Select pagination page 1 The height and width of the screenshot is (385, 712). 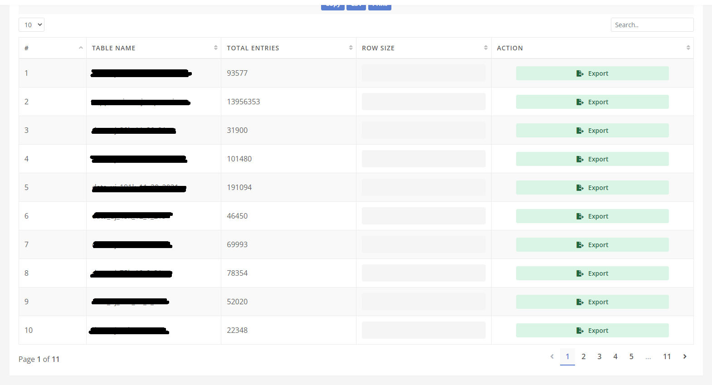click(567, 356)
